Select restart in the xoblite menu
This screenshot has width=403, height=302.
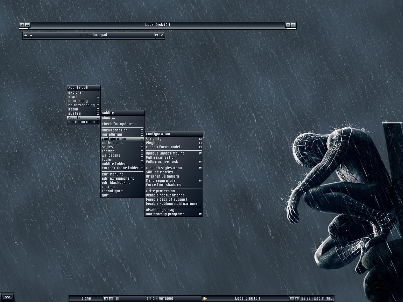122,187
